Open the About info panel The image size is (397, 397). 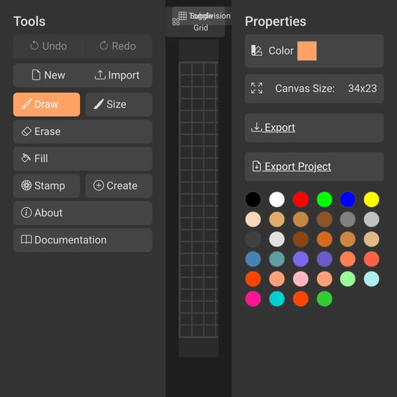point(83,213)
